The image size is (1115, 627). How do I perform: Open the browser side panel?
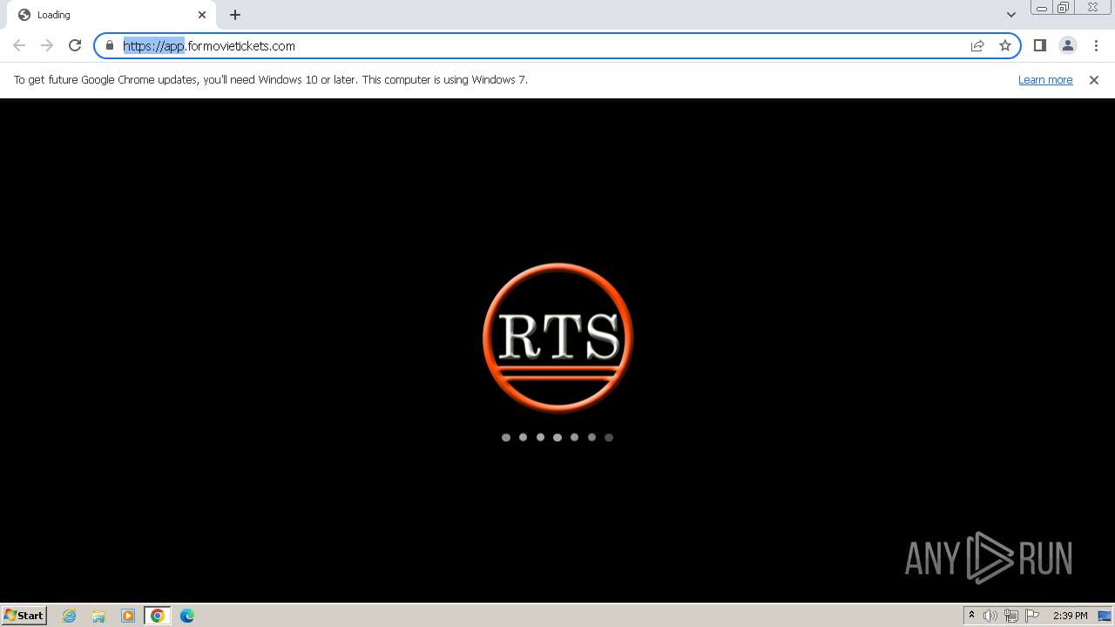click(1040, 45)
